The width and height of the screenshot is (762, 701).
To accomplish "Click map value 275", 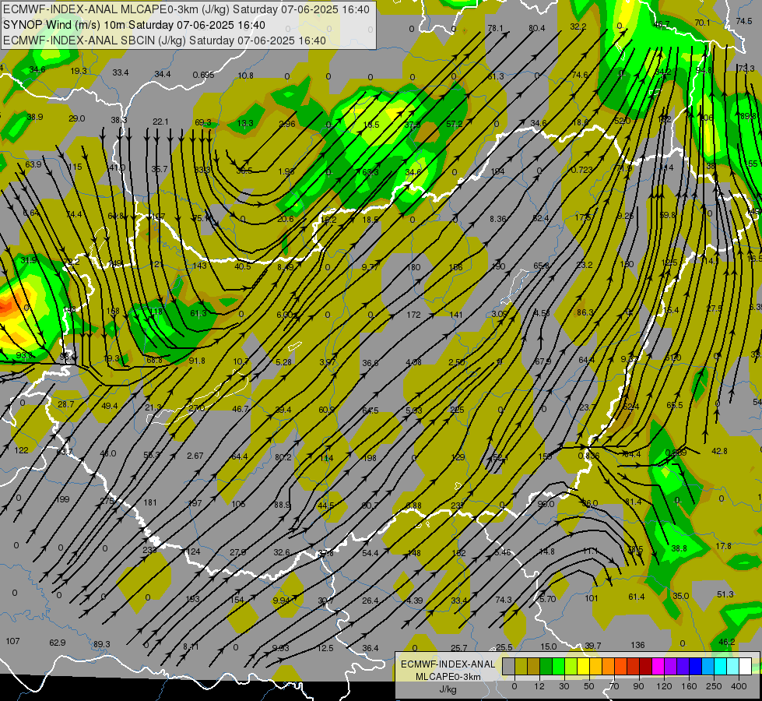I will [x=107, y=501].
